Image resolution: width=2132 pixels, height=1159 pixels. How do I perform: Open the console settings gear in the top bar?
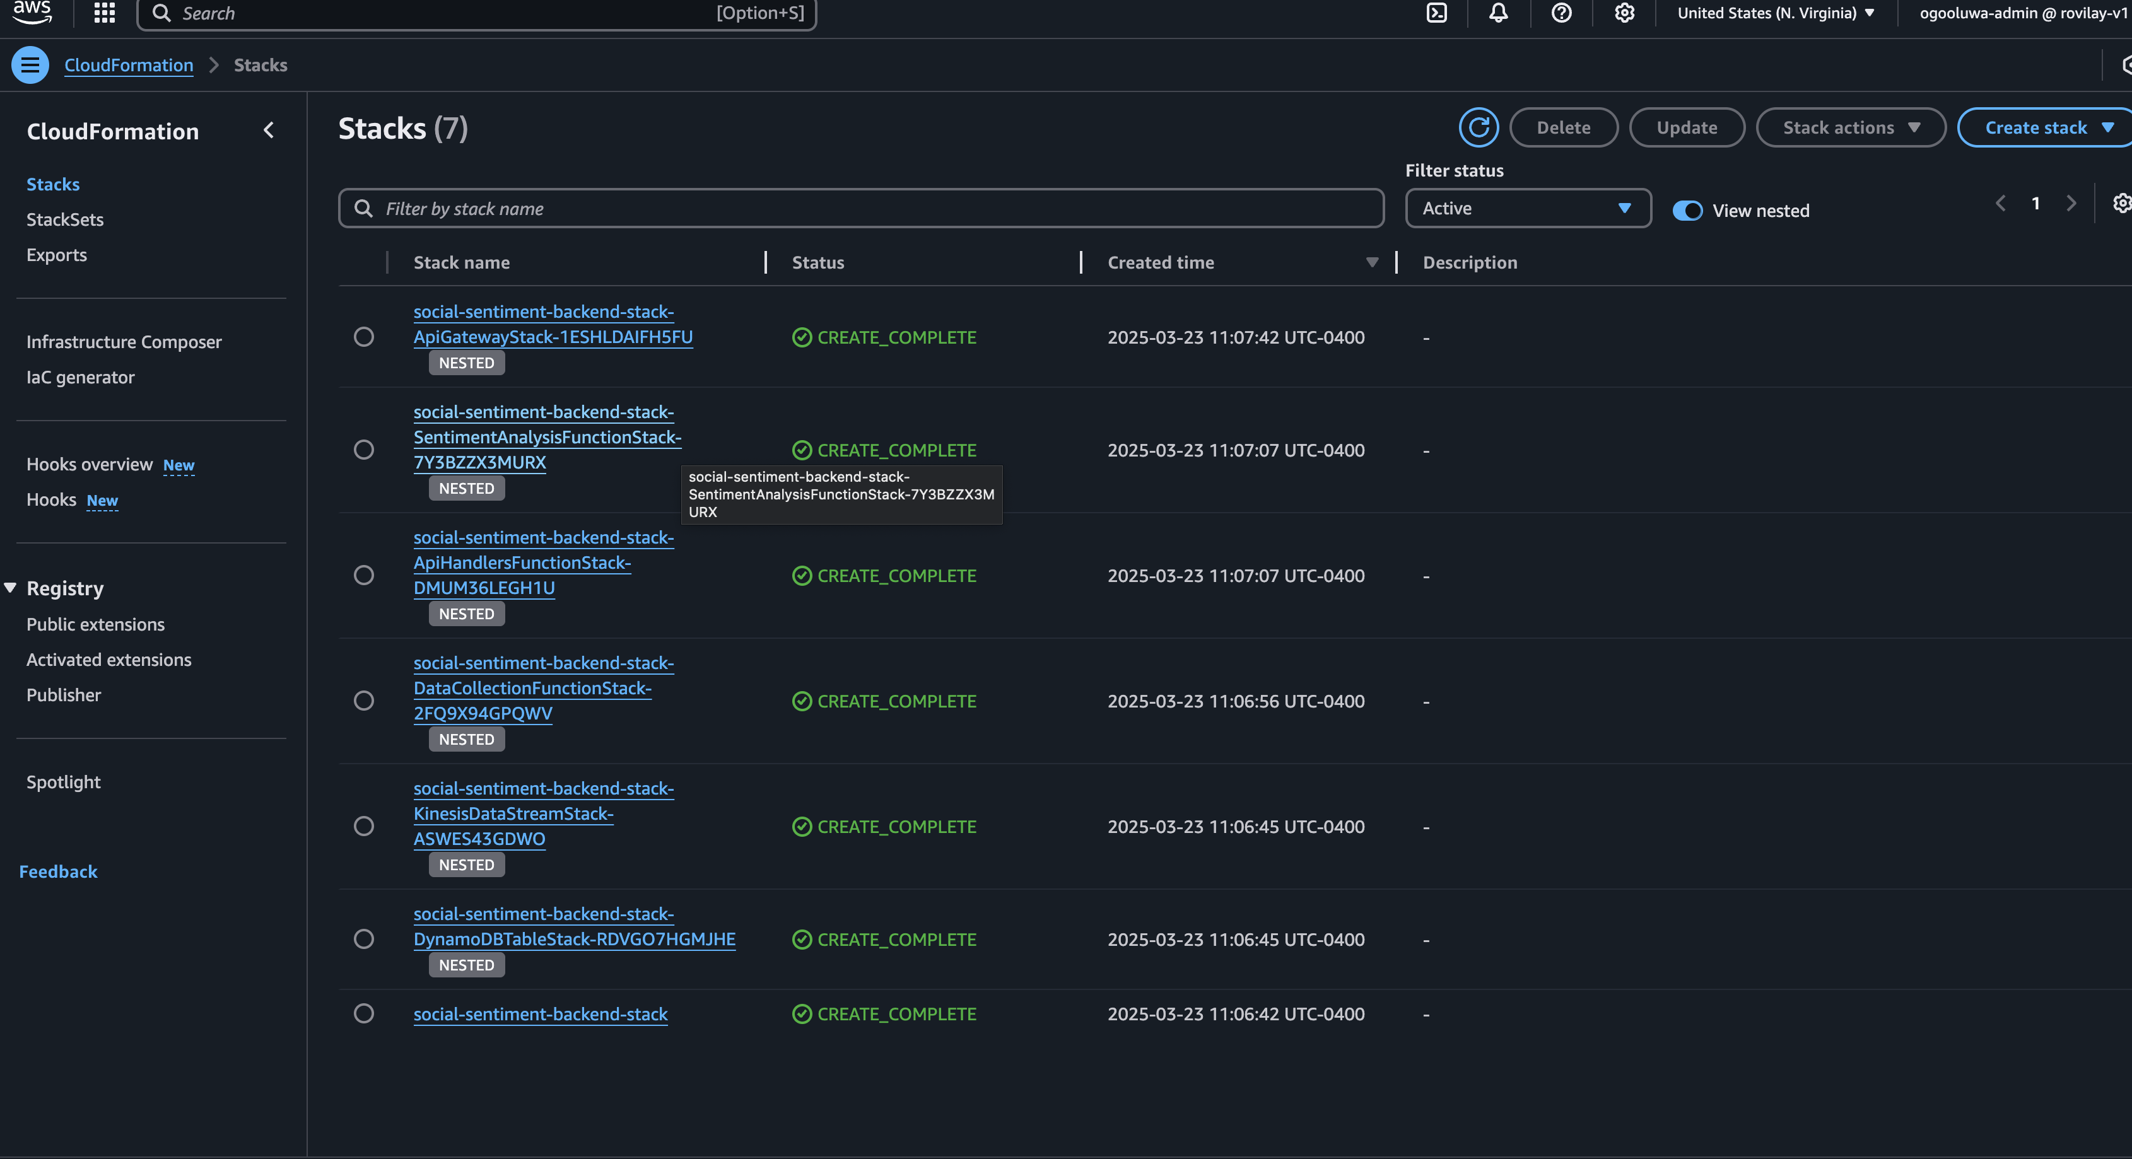click(1624, 13)
